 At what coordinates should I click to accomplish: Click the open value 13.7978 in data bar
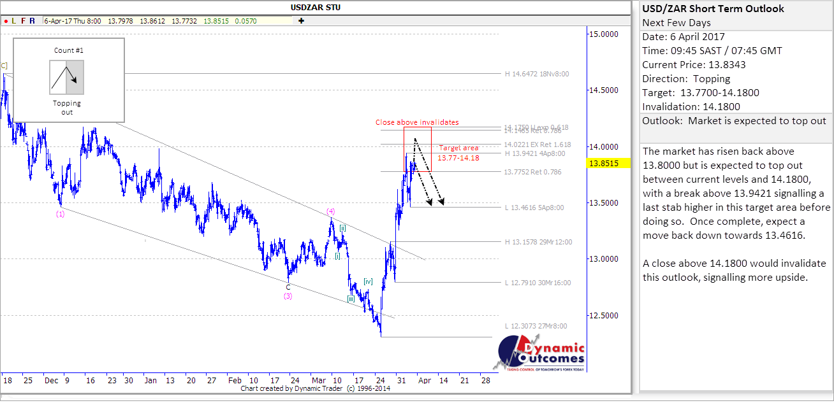pos(121,21)
